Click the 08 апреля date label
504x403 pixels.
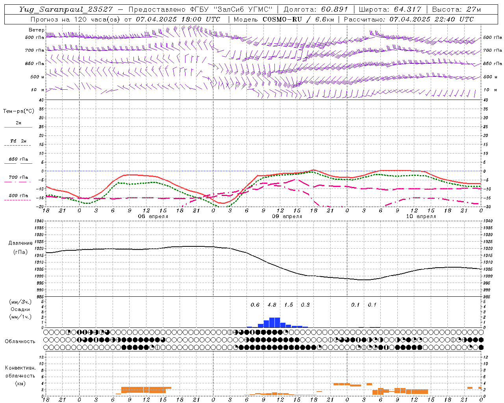[x=153, y=216]
